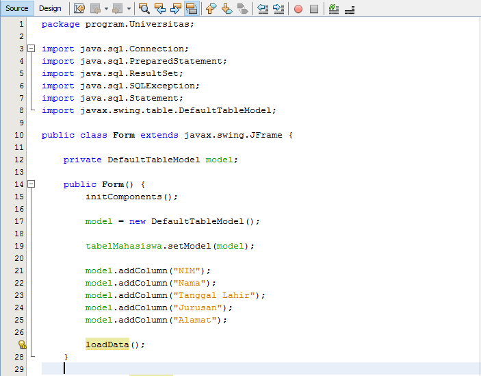Collapse the import statements fold
This screenshot has width=481, height=376.
31,49
